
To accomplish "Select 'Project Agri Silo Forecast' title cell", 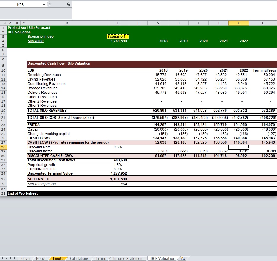I will [x=29, y=28].
